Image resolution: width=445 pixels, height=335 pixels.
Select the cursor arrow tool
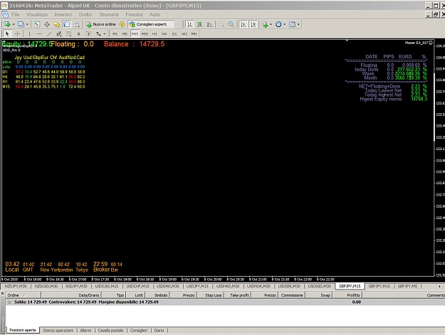pos(7,34)
